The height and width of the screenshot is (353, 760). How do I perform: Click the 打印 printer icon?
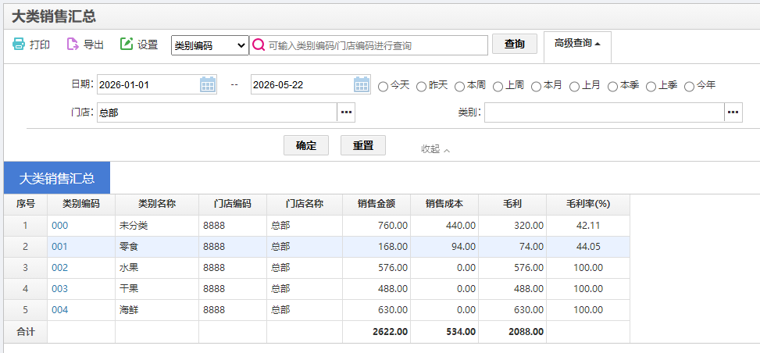click(19, 44)
